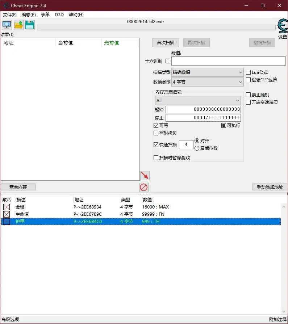This screenshot has height=324, width=288.
Task: Click the 手动添加地址 button
Action: coord(270,187)
